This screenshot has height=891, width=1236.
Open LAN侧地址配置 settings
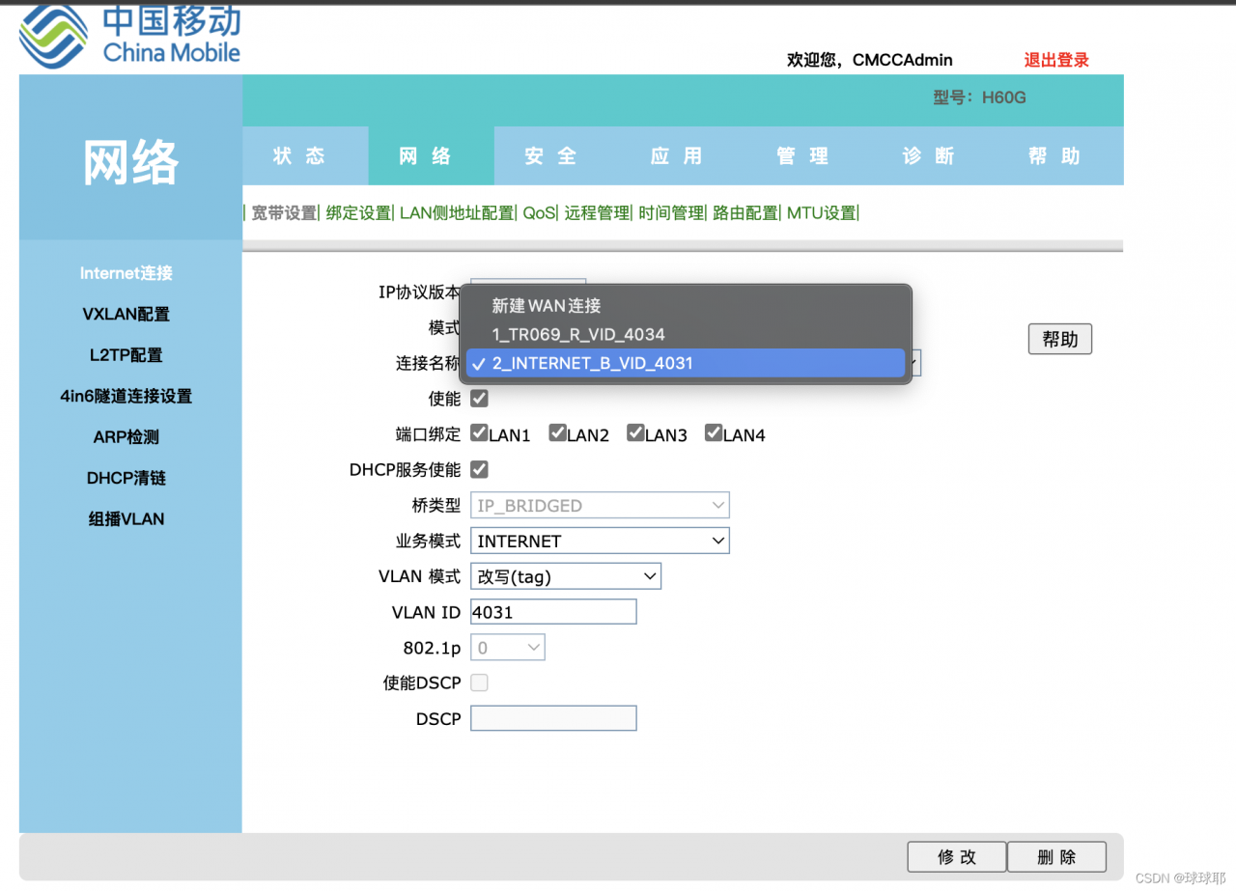[x=457, y=213]
